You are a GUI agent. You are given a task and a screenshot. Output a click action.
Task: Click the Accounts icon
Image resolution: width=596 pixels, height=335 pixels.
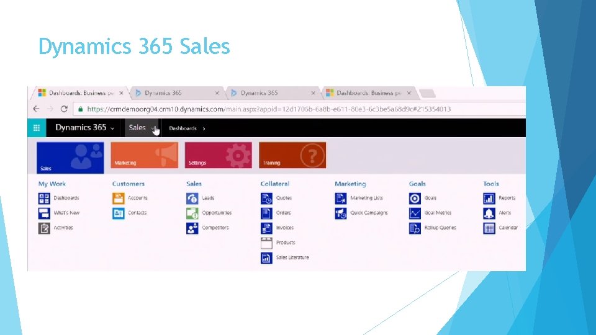tap(118, 199)
